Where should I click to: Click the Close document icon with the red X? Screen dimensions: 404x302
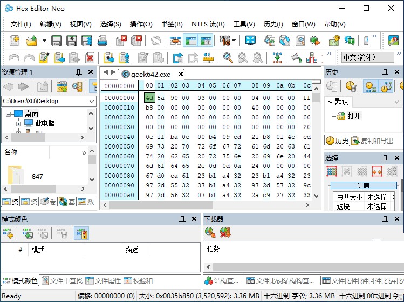coord(121,41)
